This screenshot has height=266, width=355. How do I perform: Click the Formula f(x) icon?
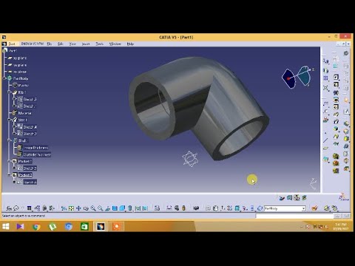pyautogui.click(x=9, y=208)
